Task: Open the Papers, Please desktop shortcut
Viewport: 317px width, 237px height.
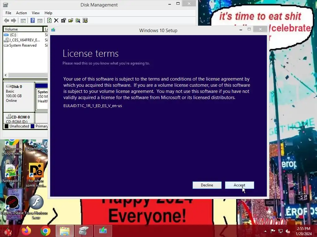Action: (x=12, y=205)
